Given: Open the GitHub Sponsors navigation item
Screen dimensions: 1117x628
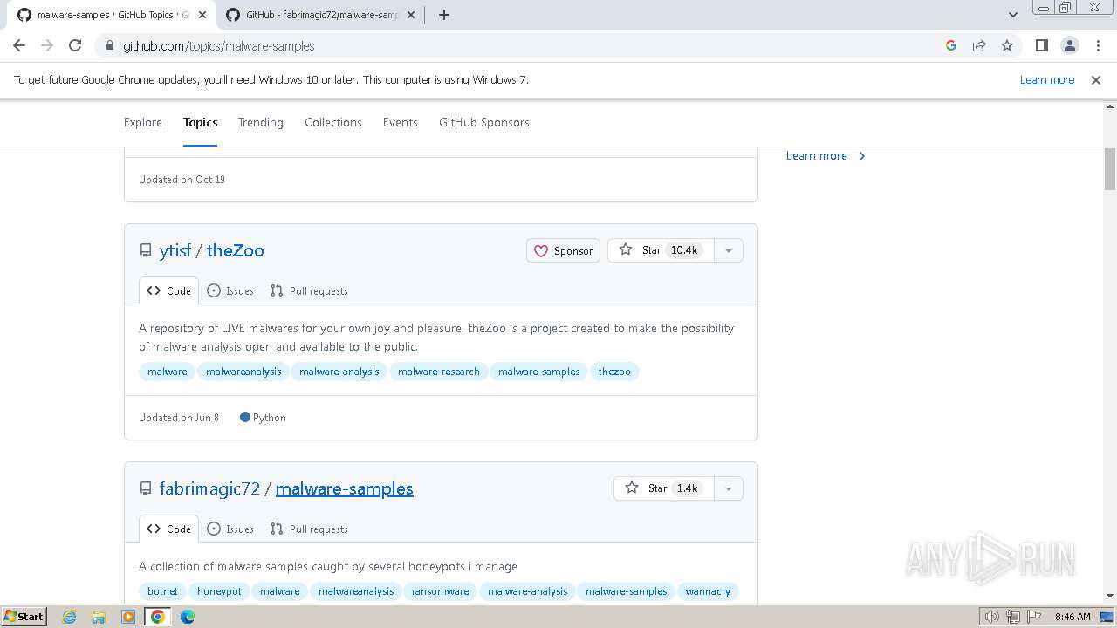Looking at the screenshot, I should point(484,122).
